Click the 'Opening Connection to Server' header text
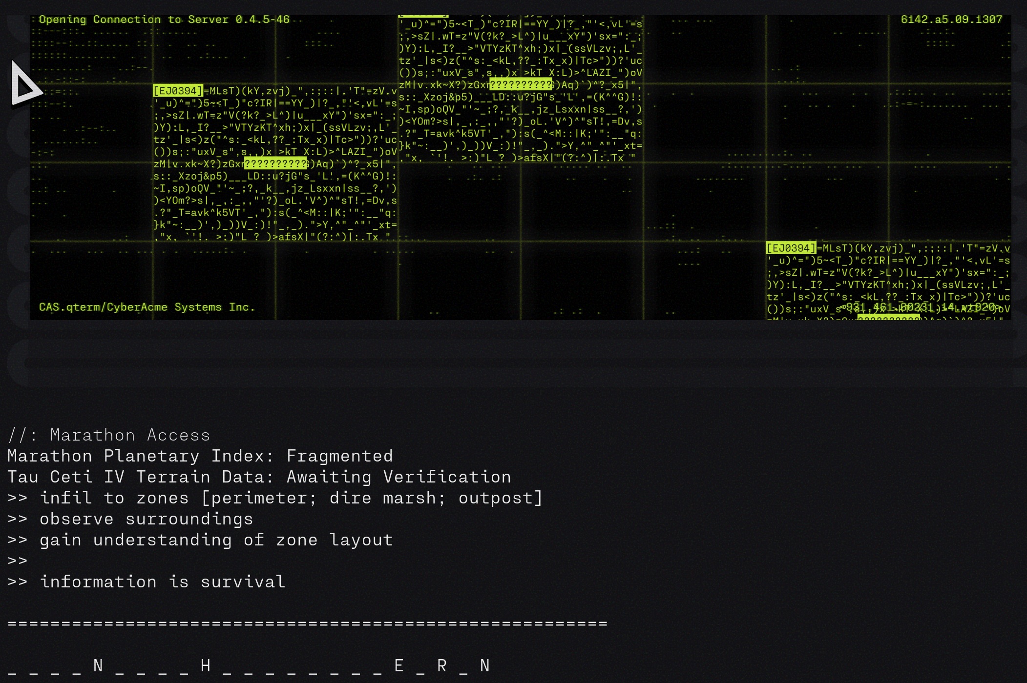This screenshot has height=683, width=1027. [164, 20]
